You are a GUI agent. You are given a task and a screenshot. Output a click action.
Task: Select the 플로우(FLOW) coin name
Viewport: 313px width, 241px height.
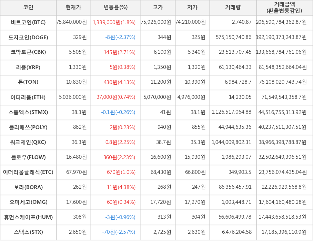click(28, 157)
